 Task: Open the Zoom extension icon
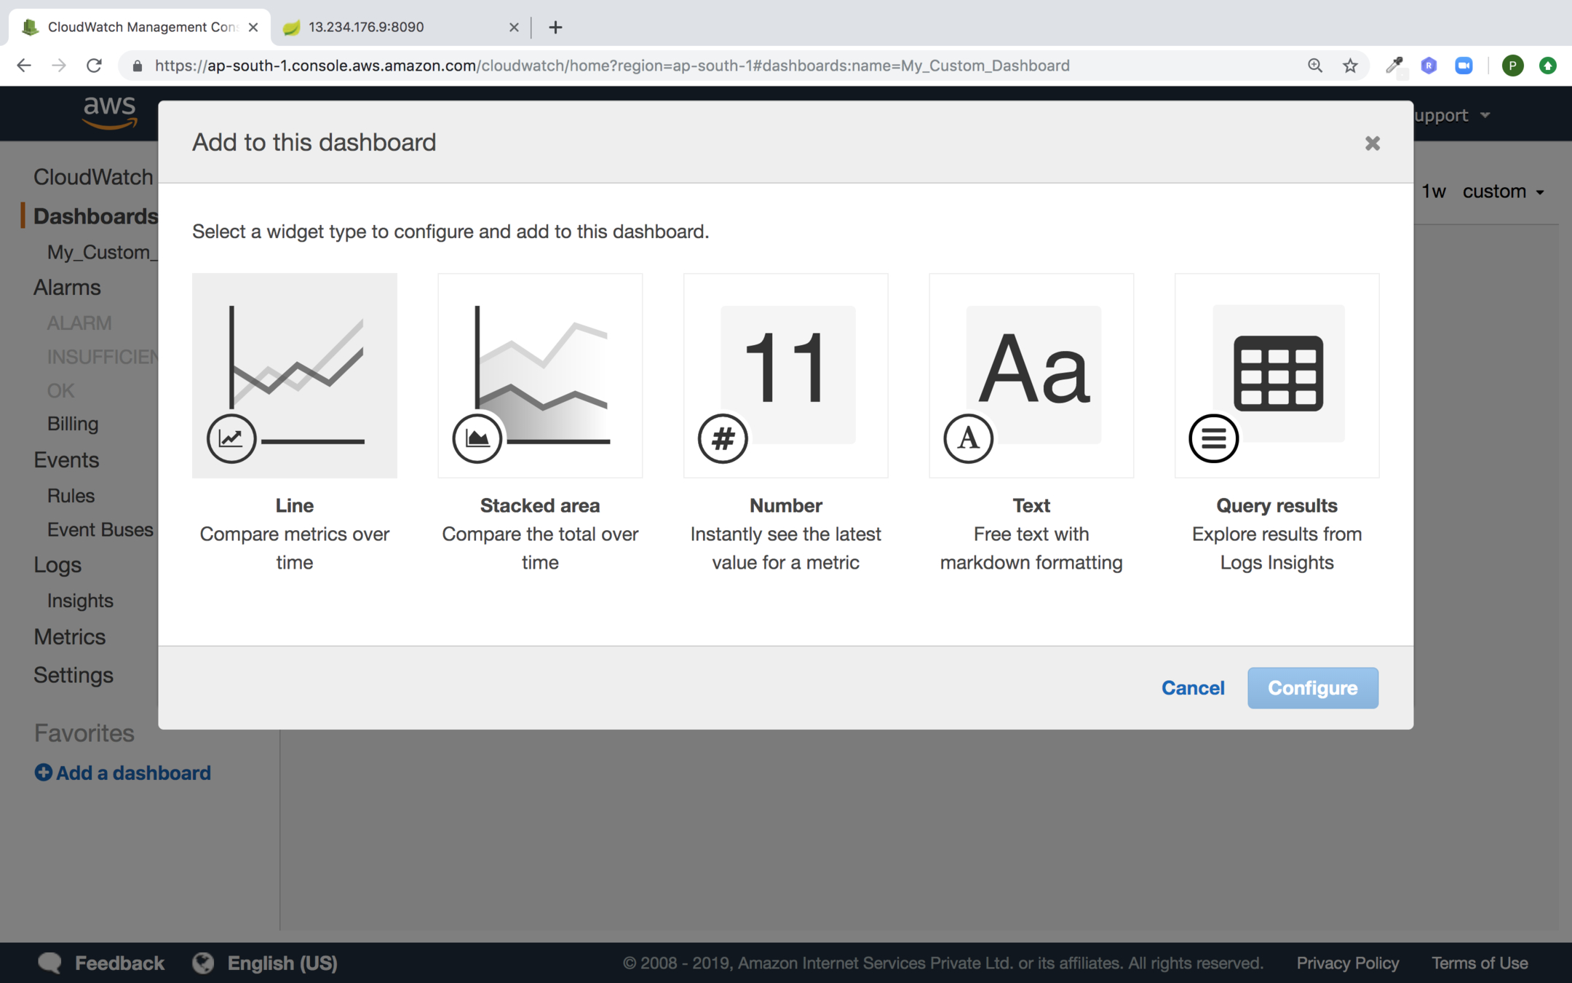(x=1463, y=66)
